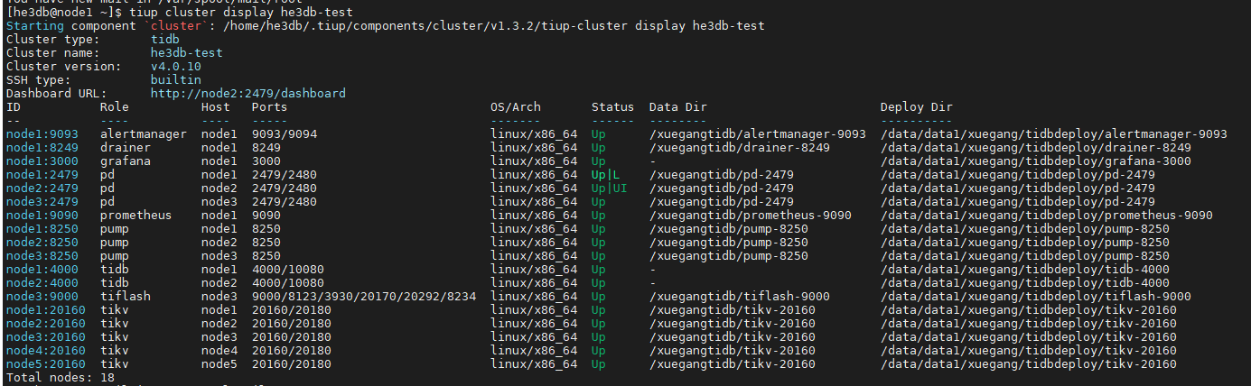1251x386 pixels.
Task: Click the he3db-test cluster name value
Action: (x=186, y=53)
